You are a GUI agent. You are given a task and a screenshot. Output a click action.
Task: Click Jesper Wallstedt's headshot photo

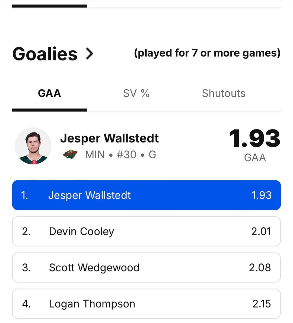[x=33, y=146]
